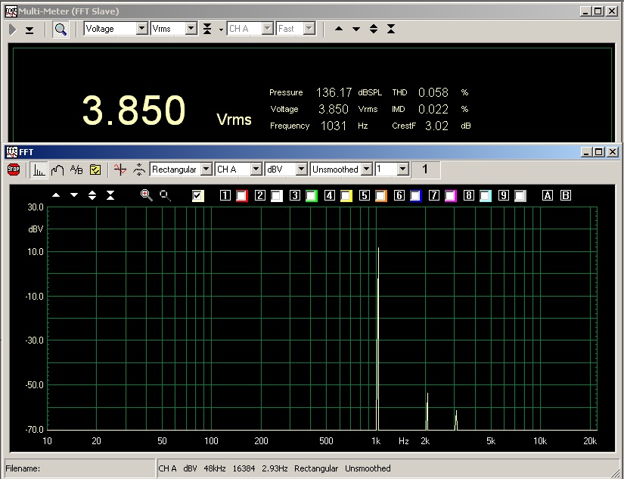
Task: Open the Unsmoothed smoothing dropdown
Action: (367, 170)
